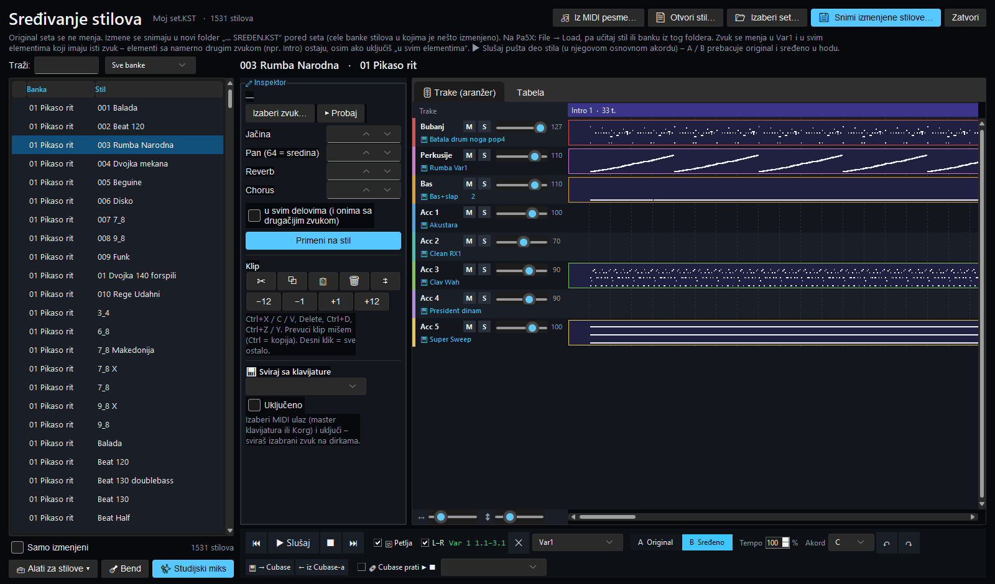This screenshot has height=584, width=995.
Task: Click 'Izaberi zvuk…' button
Action: pos(280,113)
